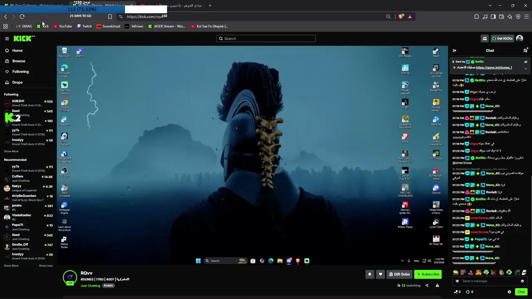Image resolution: width=532 pixels, height=299 pixels.
Task: Bookmark this page in browser
Action: coord(110,17)
